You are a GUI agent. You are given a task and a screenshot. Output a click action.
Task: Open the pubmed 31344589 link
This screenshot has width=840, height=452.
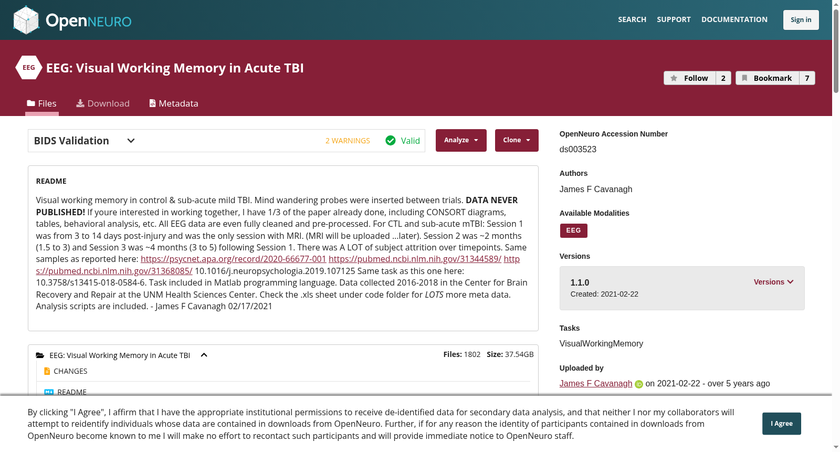(x=415, y=259)
